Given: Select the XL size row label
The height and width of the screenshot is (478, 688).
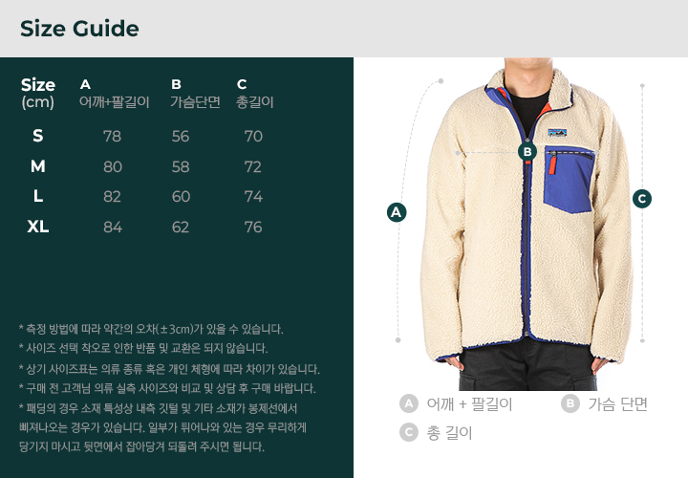Looking at the screenshot, I should 38,227.
